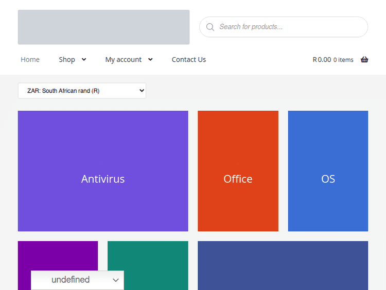Screen dimensions: 386x290
Task: Open the shopping basket icon
Action: (364, 60)
